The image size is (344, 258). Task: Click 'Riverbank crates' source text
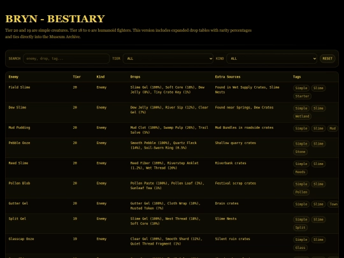point(231,163)
